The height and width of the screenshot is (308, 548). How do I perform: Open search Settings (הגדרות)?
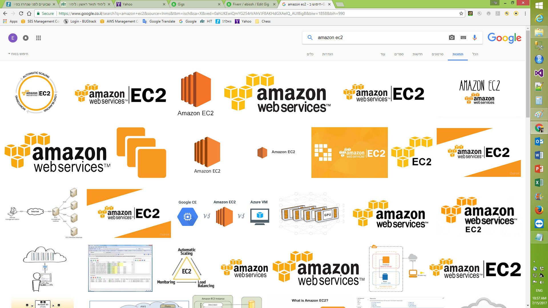tap(328, 54)
